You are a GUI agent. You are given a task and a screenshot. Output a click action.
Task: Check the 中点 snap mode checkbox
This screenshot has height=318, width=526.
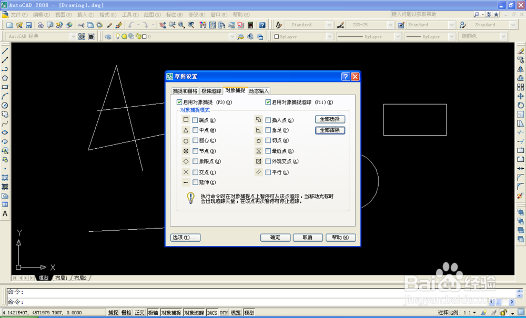195,130
